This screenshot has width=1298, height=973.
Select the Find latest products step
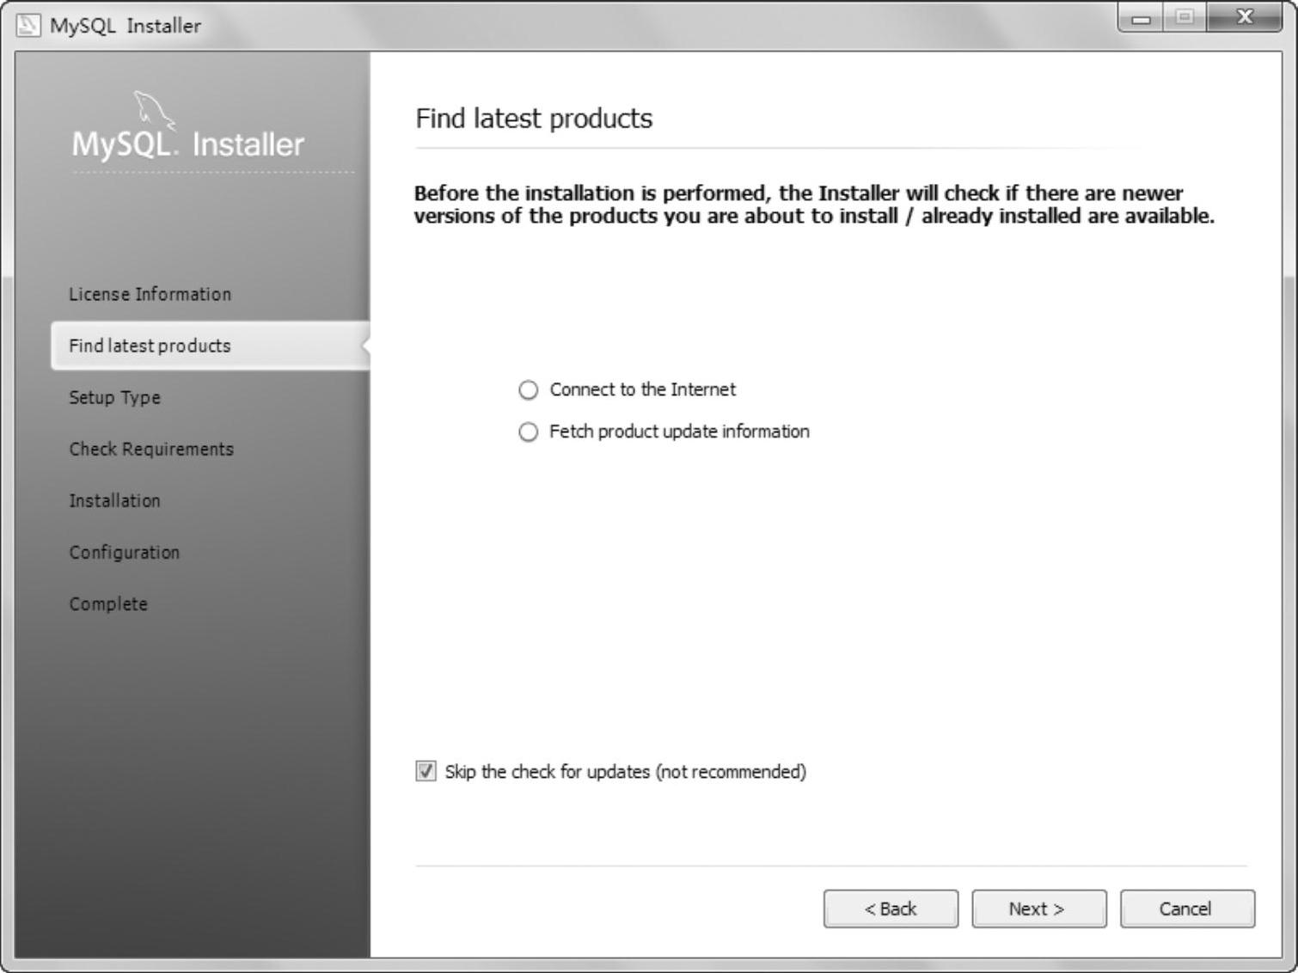(150, 346)
